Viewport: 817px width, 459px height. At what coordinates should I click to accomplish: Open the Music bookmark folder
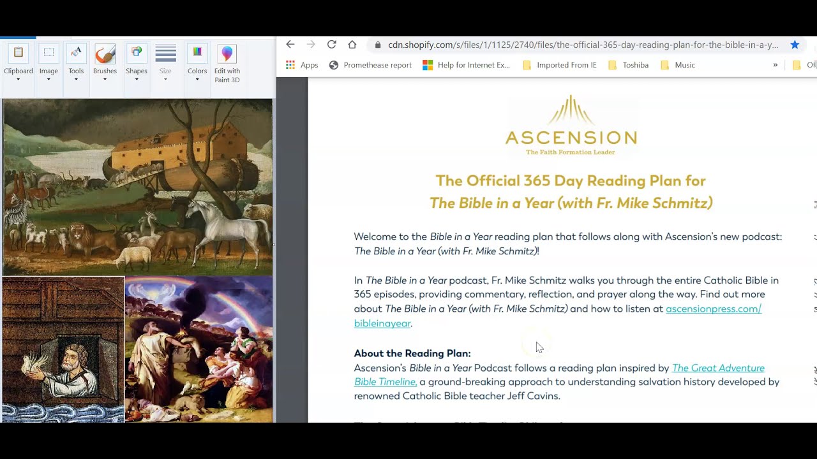click(x=677, y=65)
